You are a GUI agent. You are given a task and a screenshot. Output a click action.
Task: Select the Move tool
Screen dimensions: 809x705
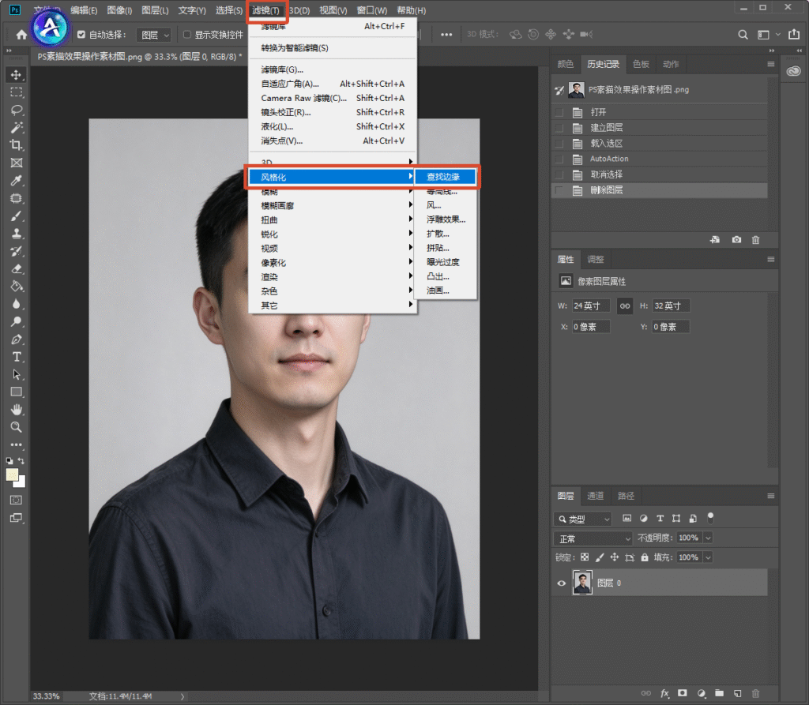click(16, 75)
